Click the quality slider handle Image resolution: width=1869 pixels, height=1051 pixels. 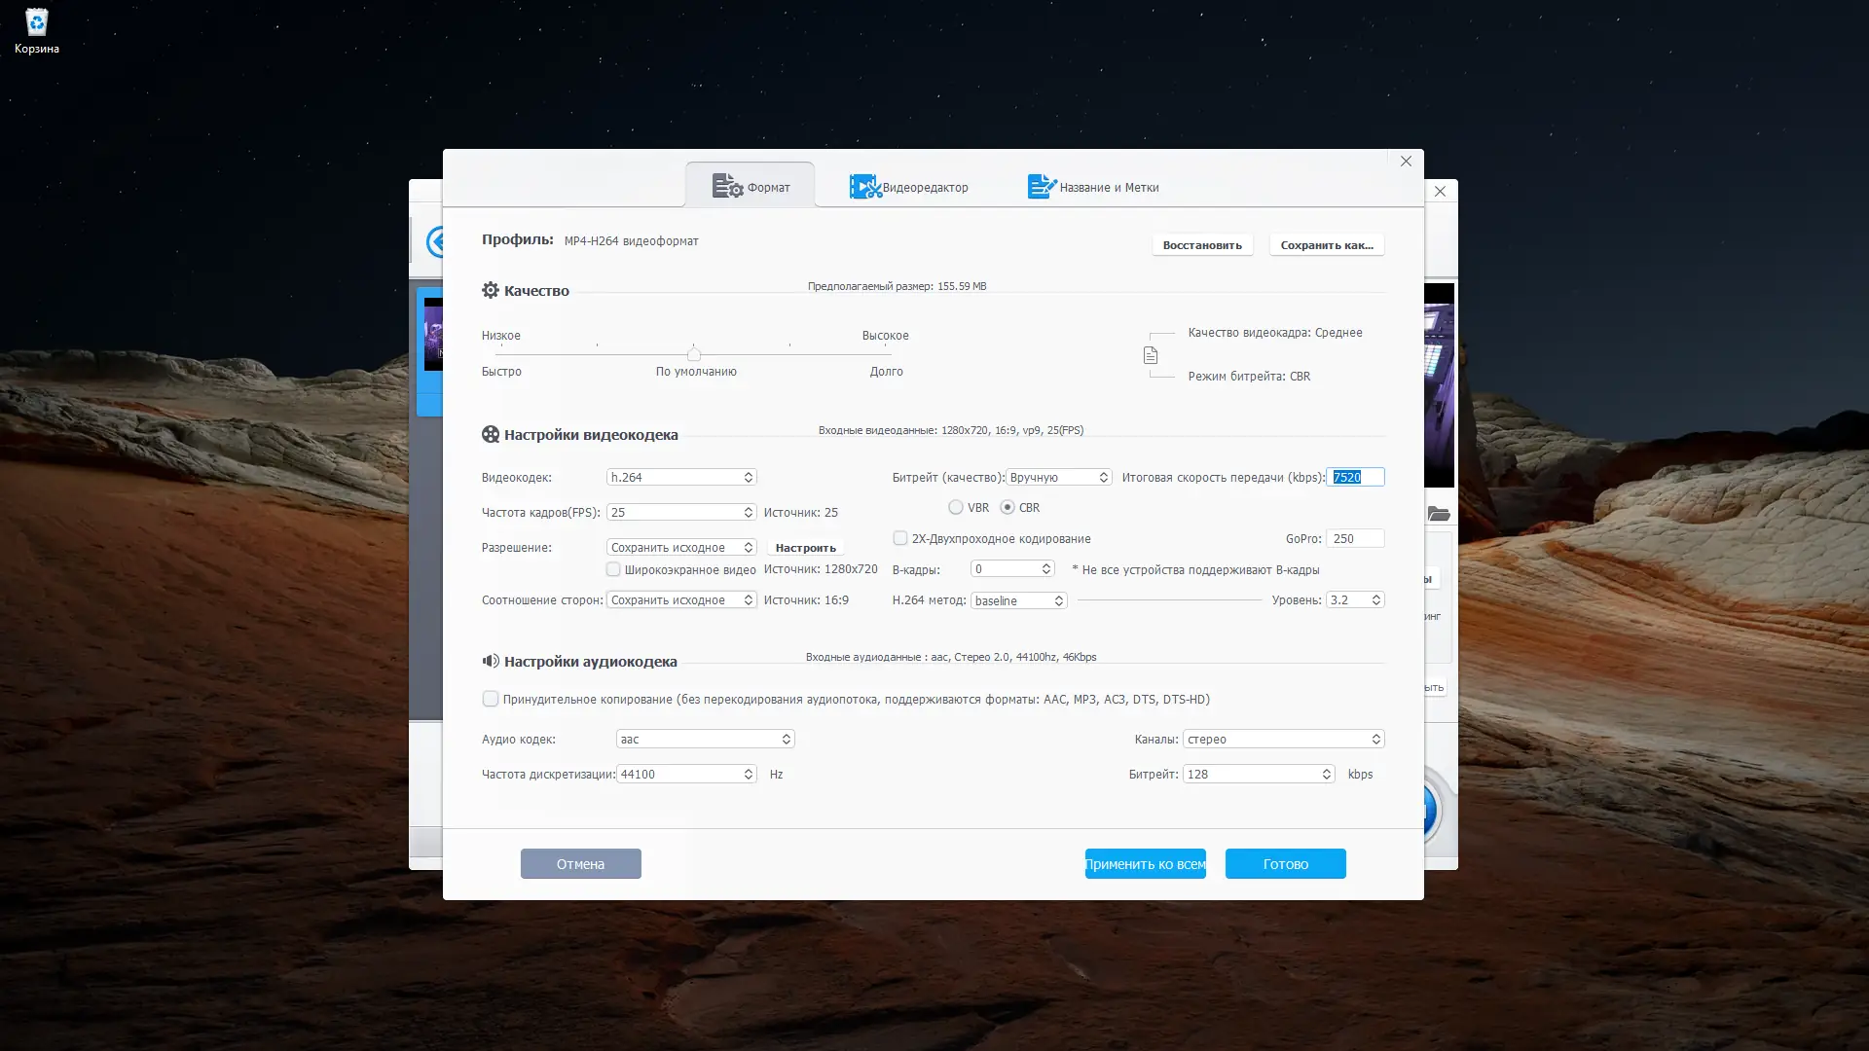point(694,354)
